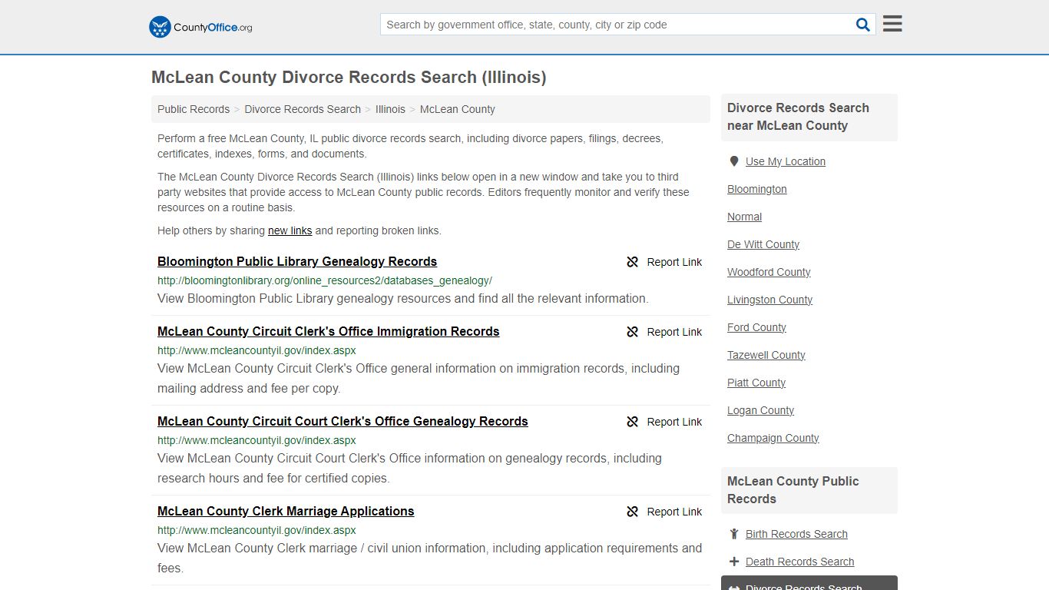Viewport: 1049px width, 590px height.
Task: Select Ford County link
Action: coord(756,327)
